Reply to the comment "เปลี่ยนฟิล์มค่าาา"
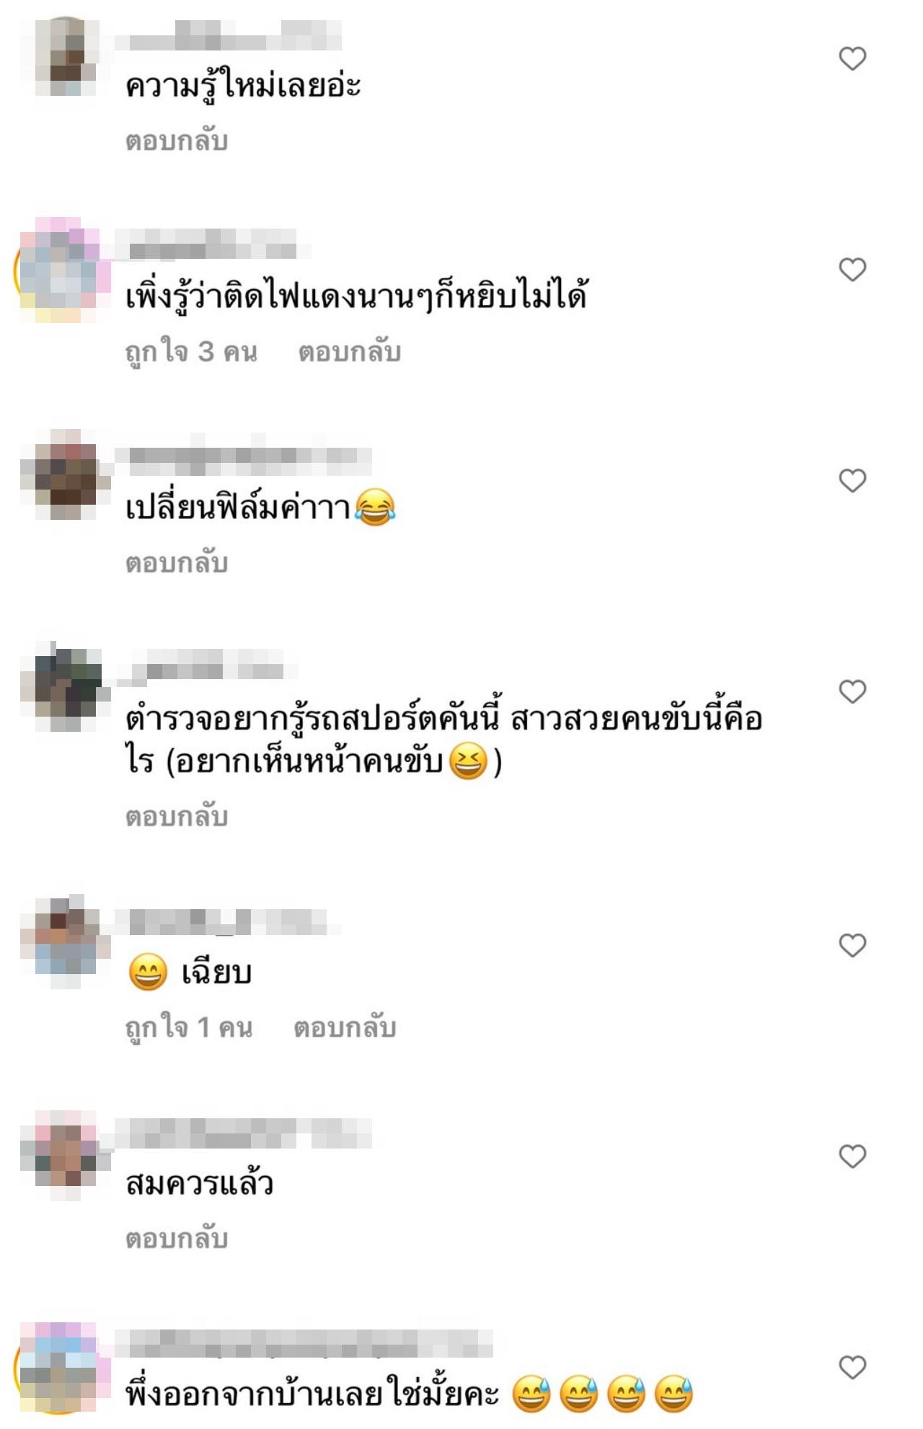 click(x=177, y=562)
